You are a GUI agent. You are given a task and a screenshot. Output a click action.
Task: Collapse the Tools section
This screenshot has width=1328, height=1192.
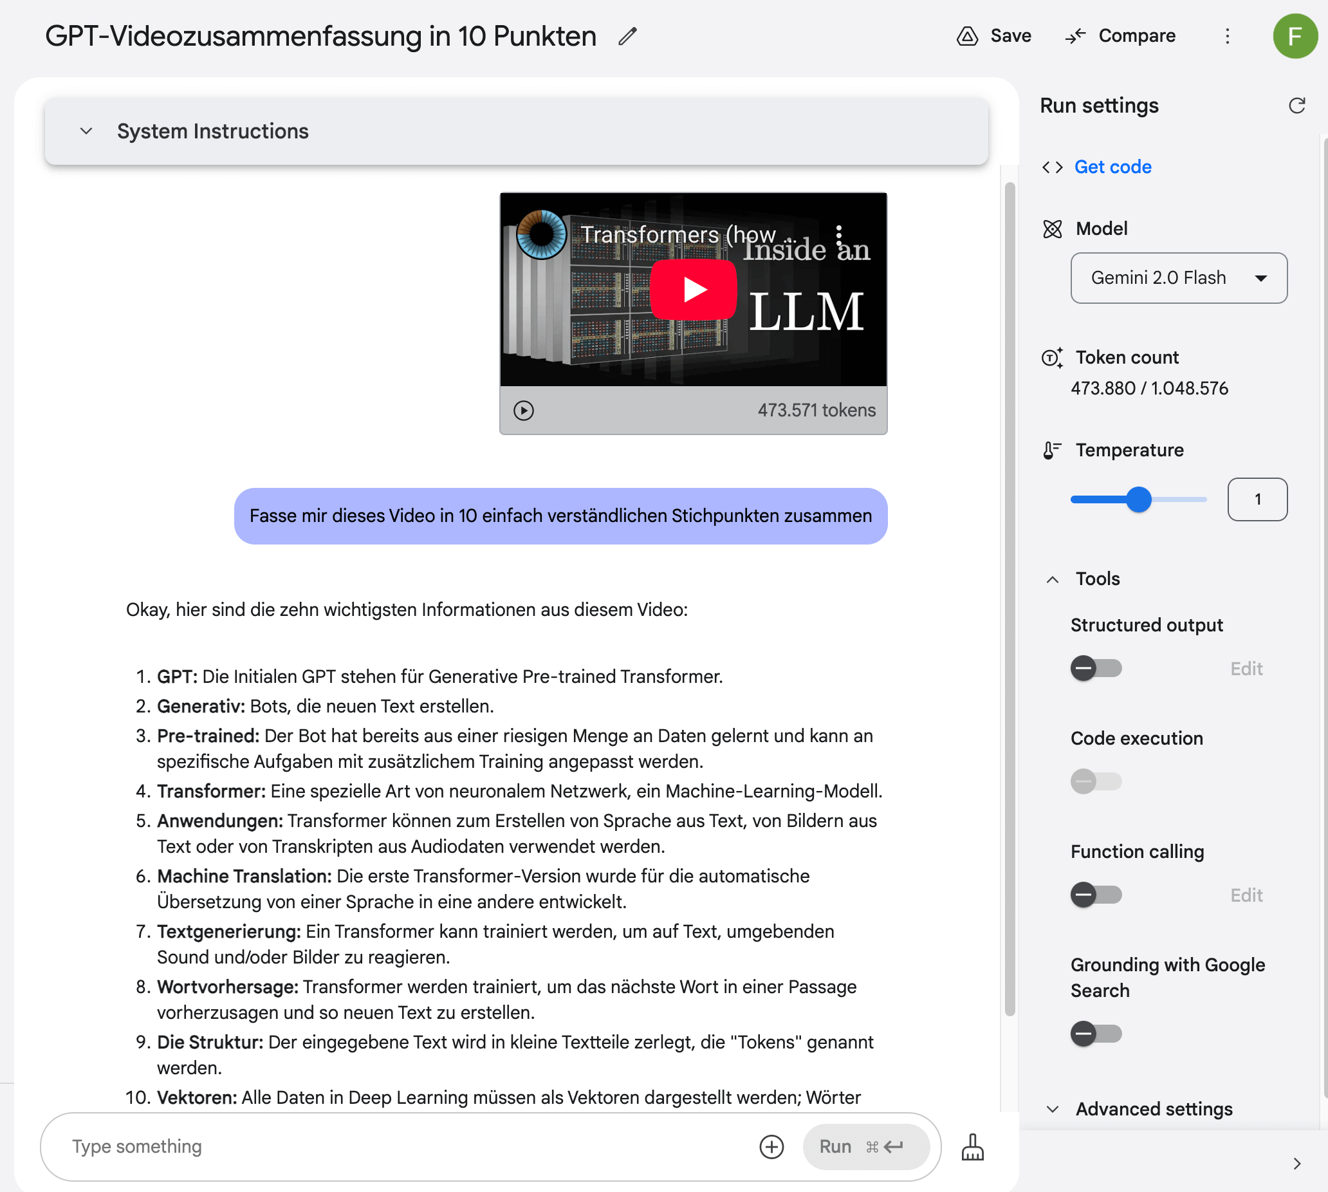(1052, 579)
